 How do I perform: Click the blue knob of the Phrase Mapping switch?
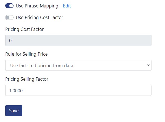click(11, 6)
